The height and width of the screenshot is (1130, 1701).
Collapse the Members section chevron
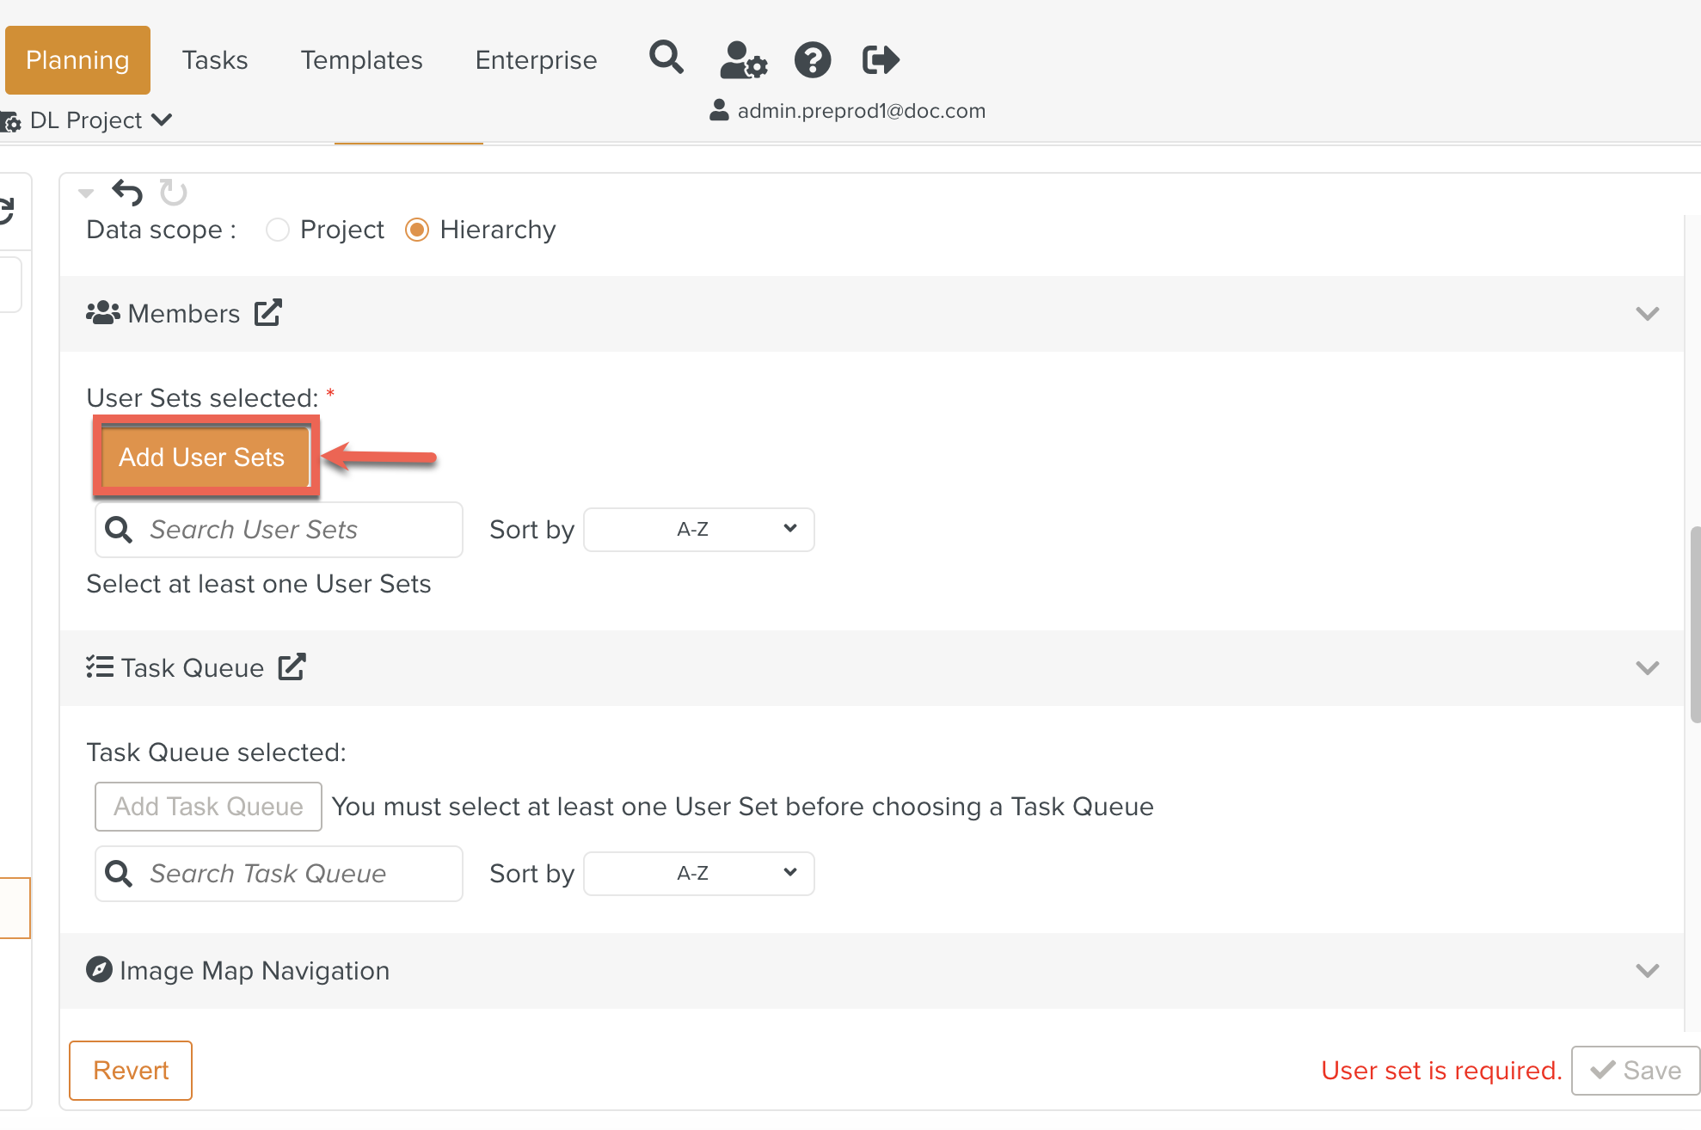coord(1647,314)
